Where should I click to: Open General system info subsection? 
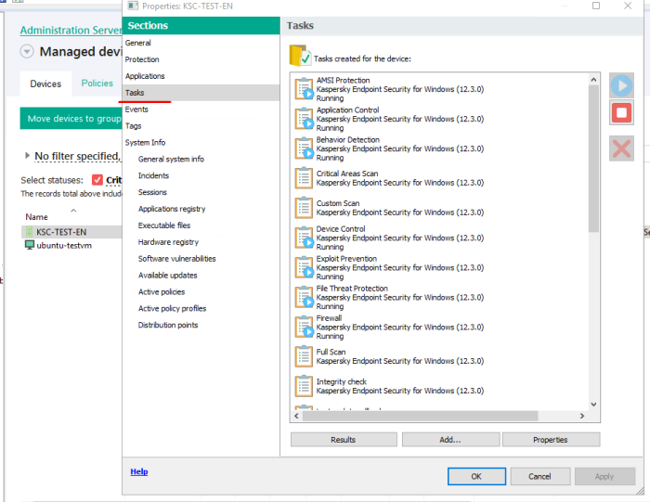point(171,159)
